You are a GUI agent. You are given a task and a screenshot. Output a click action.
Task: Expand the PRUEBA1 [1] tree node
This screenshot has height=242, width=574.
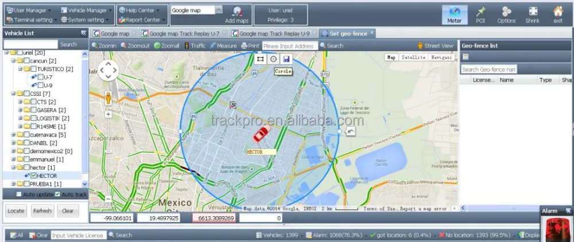13,184
